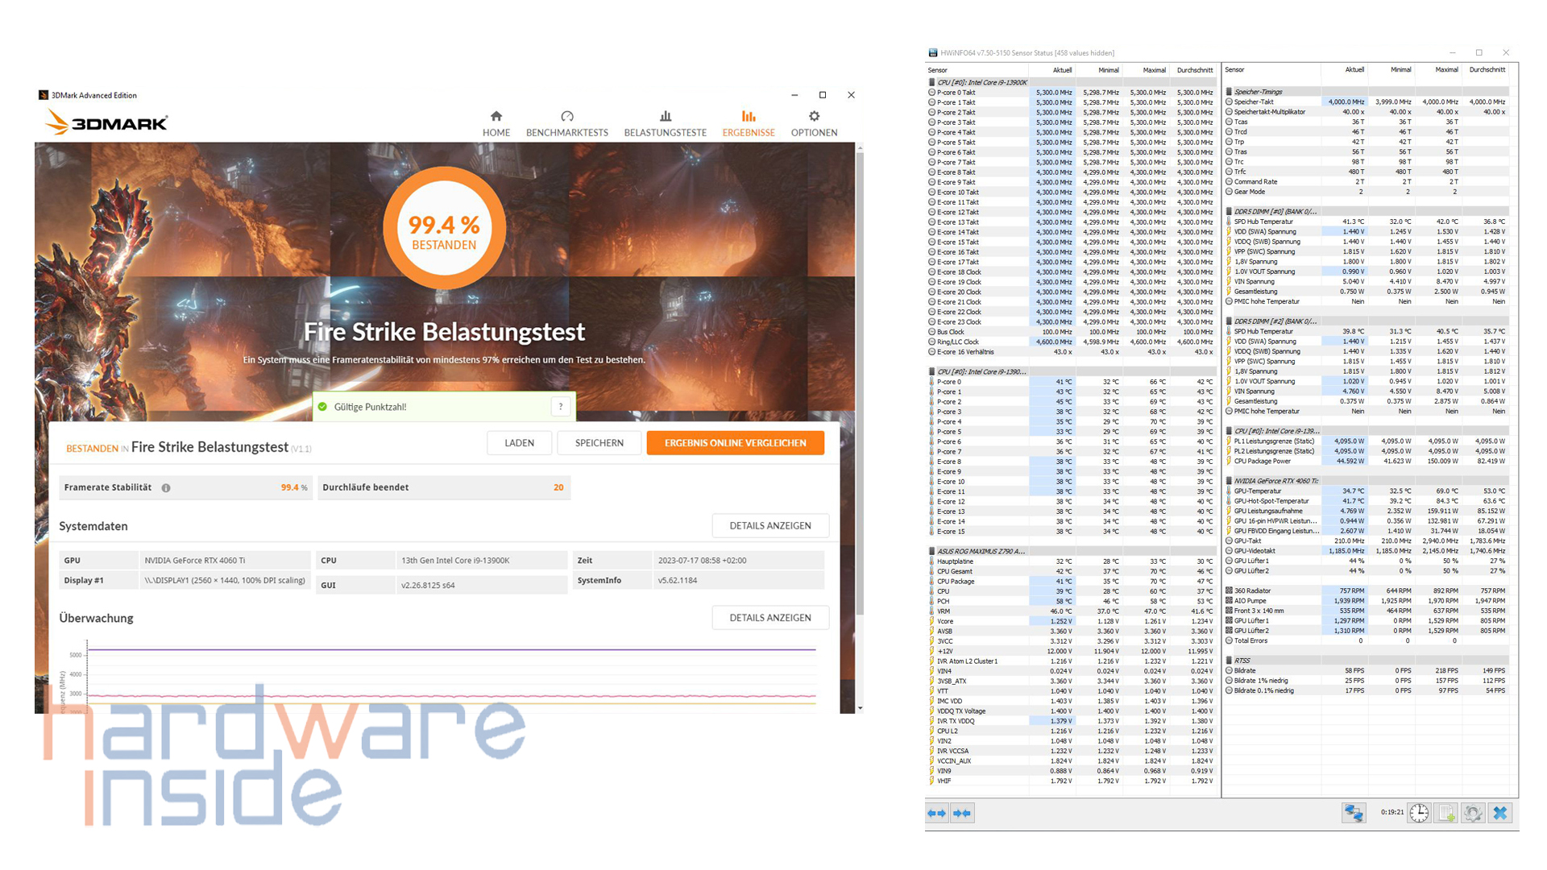The height and width of the screenshot is (870, 1547).
Task: Click ERGEBNIS ONLINE VERGLEICHEN button
Action: [x=735, y=443]
